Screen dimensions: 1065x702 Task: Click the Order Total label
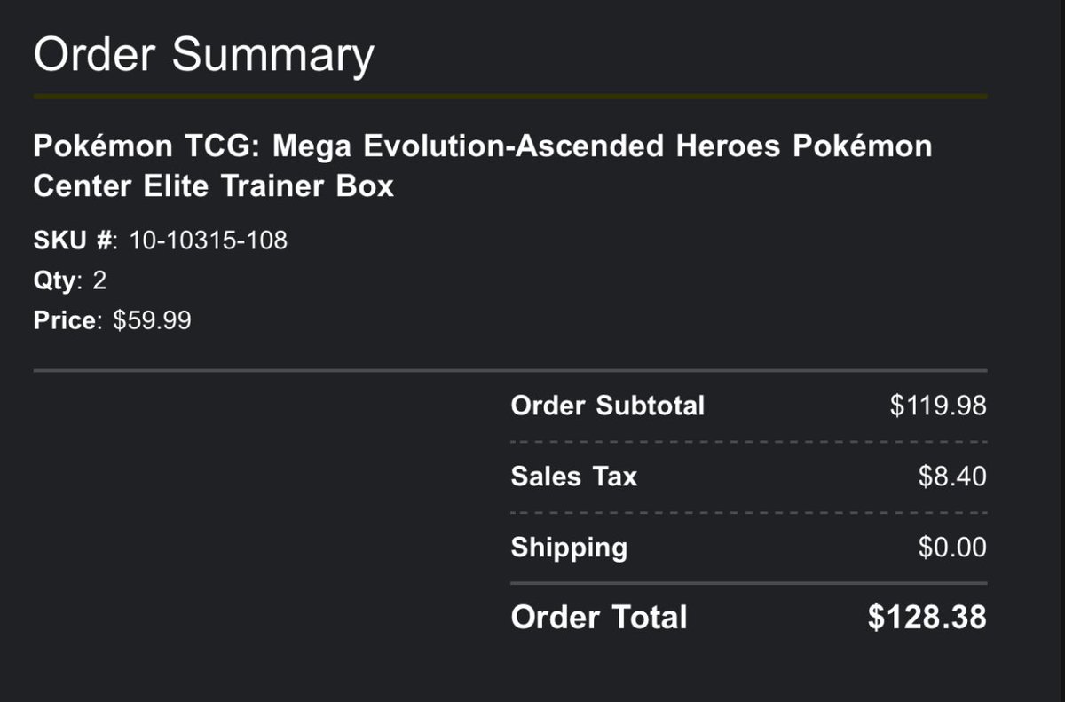click(599, 617)
